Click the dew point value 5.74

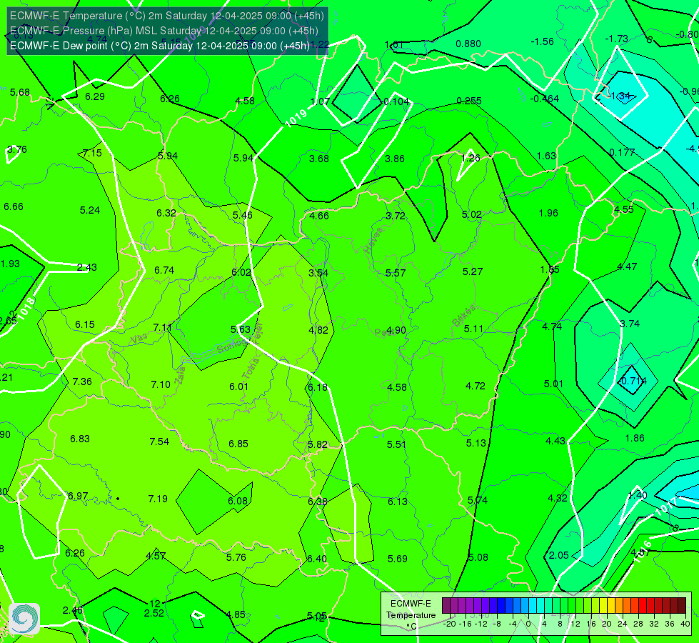pyautogui.click(x=478, y=500)
